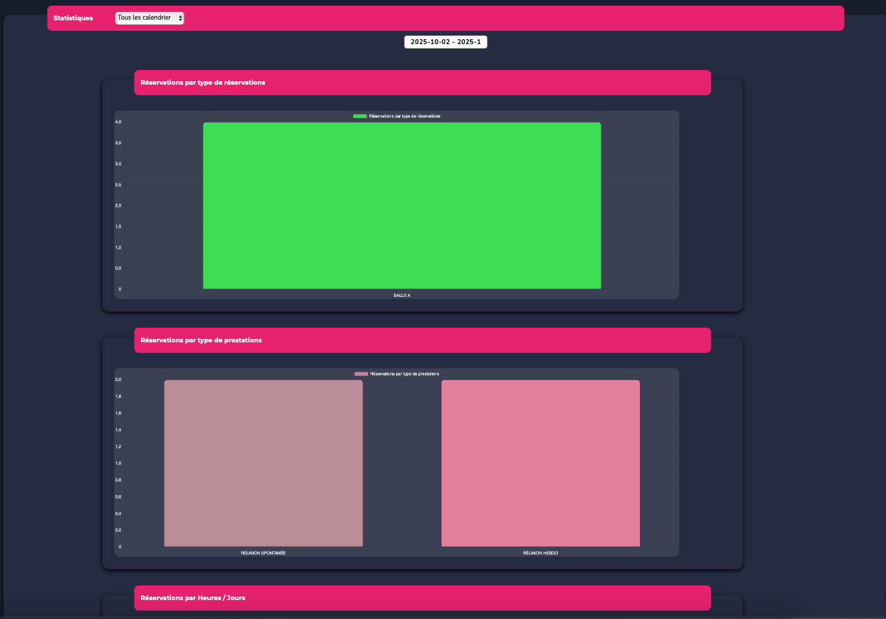Viewport: 886px width, 619px height.
Task: Click the 'Statistiques' title
Action: click(x=73, y=18)
